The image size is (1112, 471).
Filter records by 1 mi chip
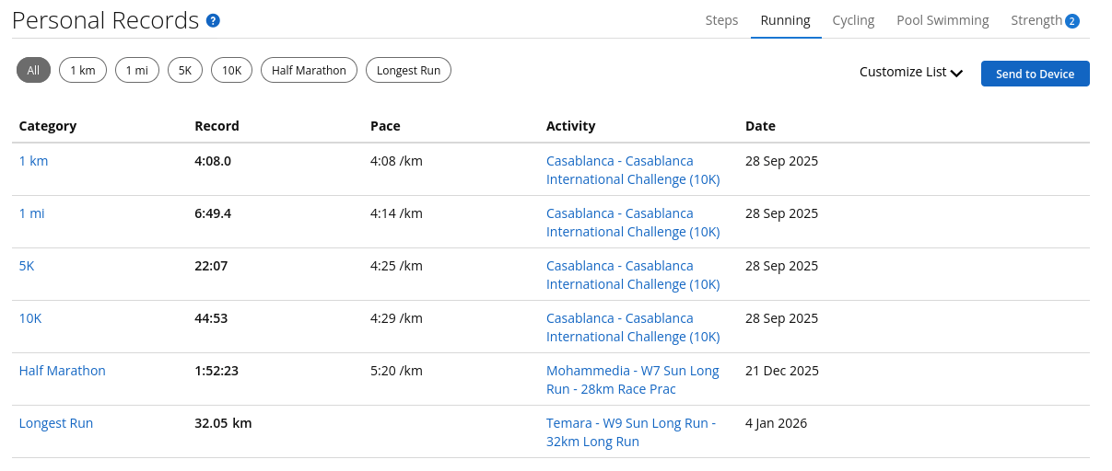click(137, 71)
